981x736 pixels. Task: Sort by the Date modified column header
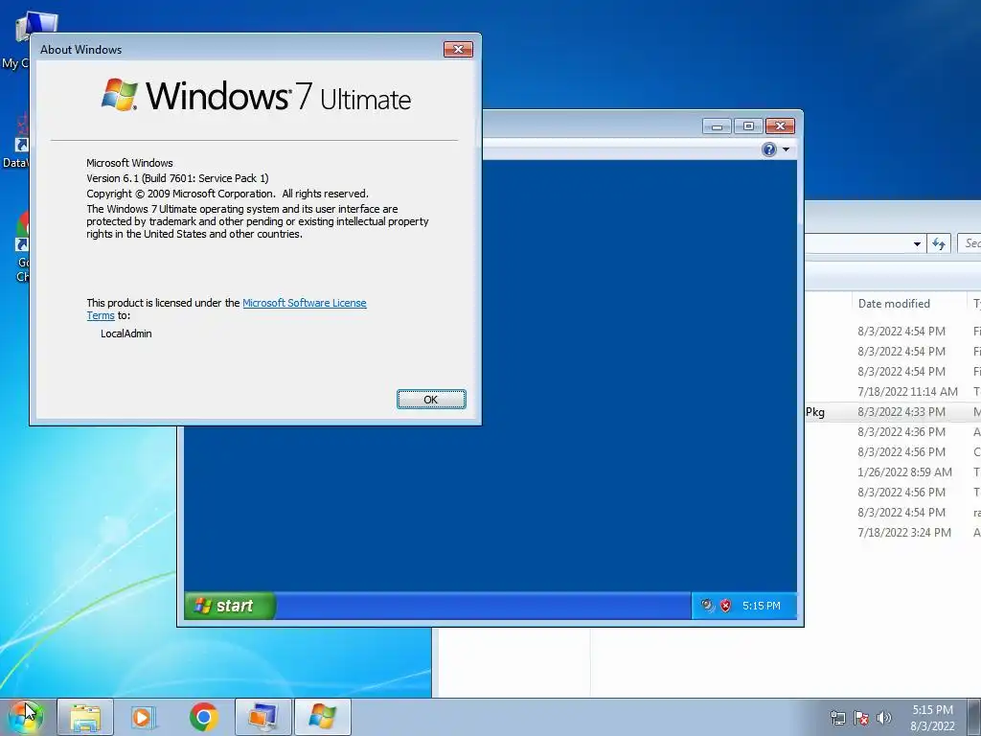(x=894, y=304)
